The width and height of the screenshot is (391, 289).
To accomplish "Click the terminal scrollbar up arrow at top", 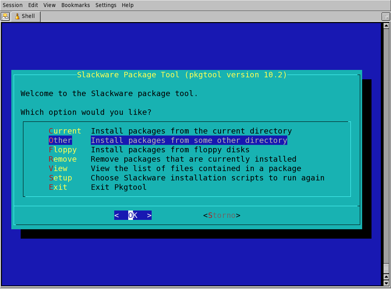I will click(386, 25).
